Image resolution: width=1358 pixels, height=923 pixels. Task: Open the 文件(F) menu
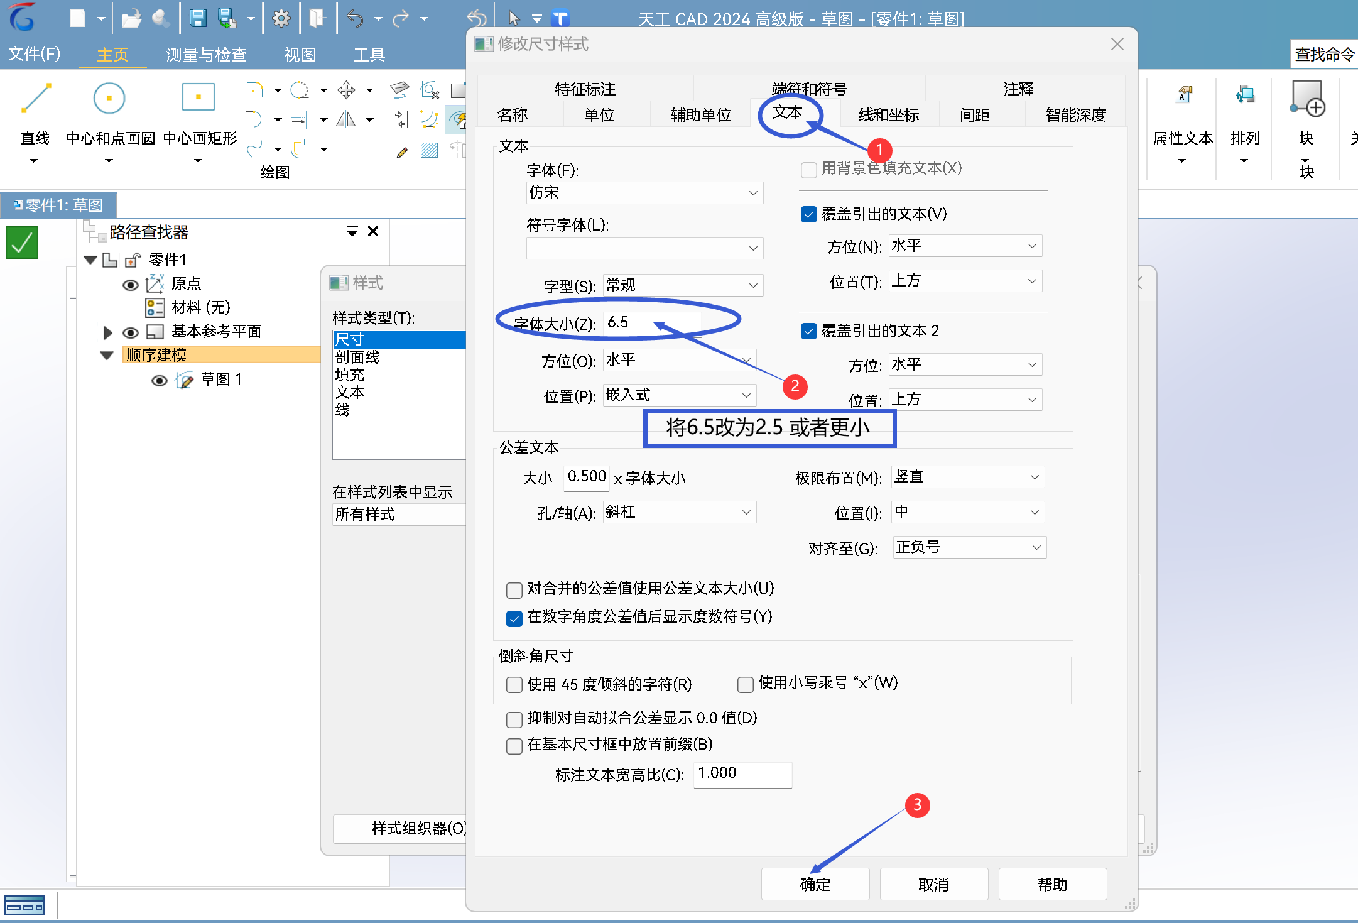(x=34, y=54)
